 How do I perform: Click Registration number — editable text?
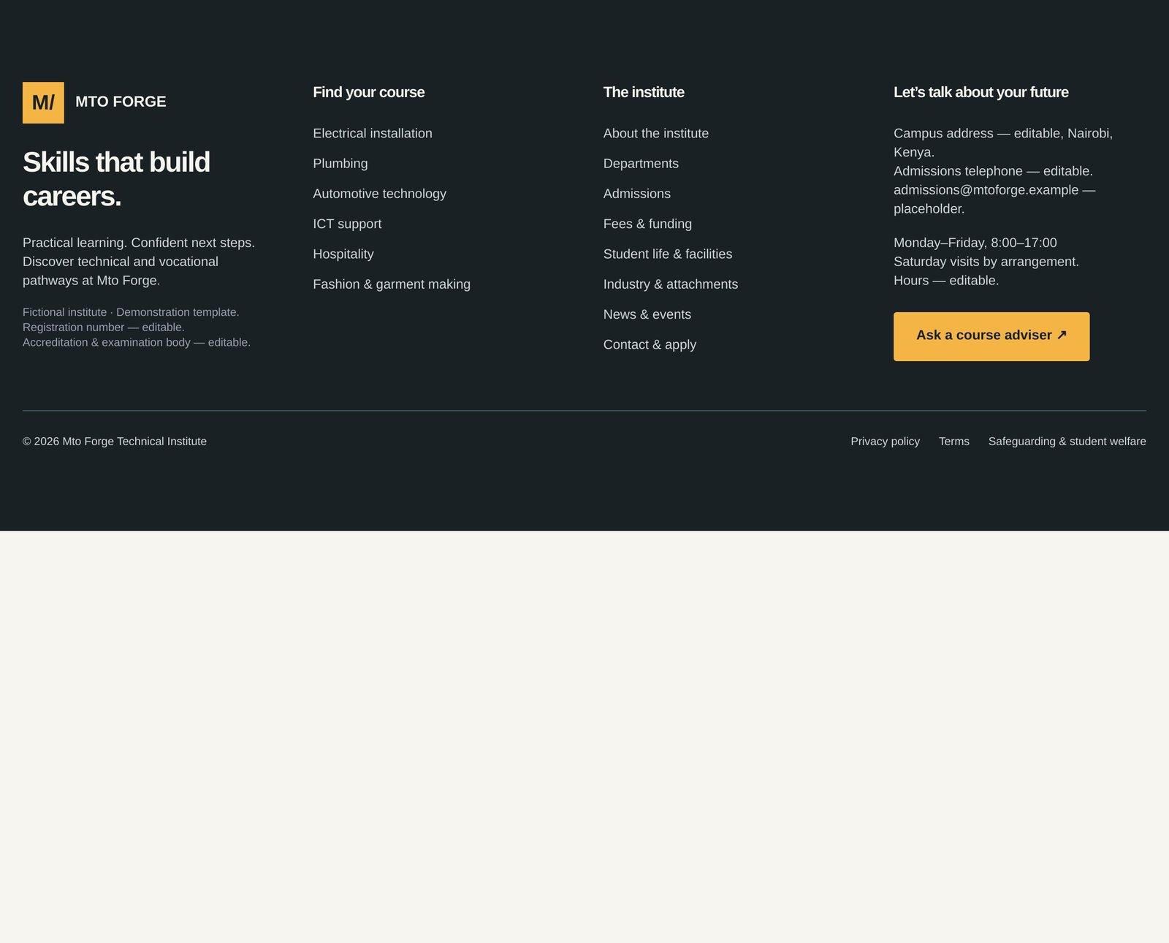tap(103, 327)
